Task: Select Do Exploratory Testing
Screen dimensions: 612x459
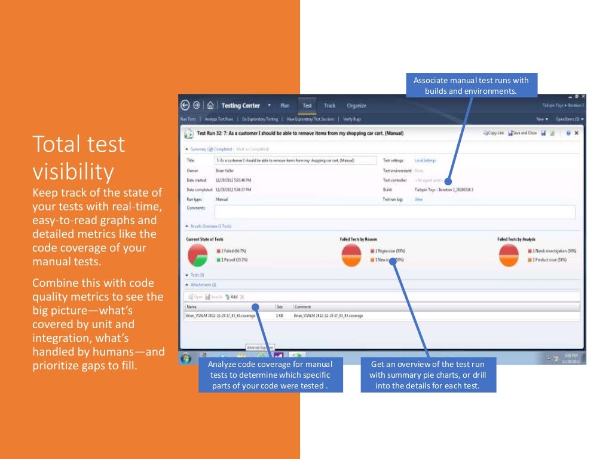Action: (x=260, y=119)
